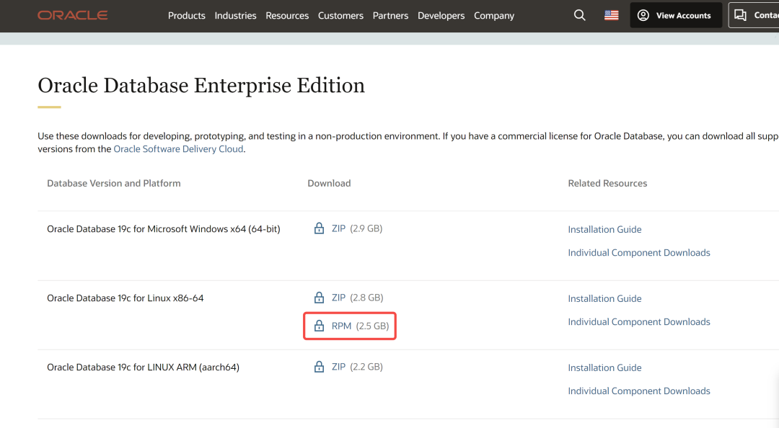The width and height of the screenshot is (779, 428).
Task: Click the lock icon beside Windows ZIP
Action: click(x=319, y=228)
